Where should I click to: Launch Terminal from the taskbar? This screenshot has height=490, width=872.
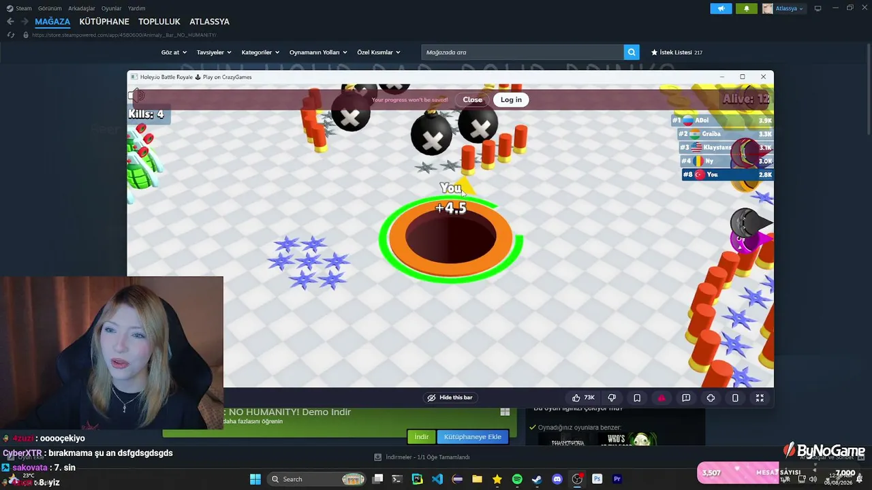397,479
